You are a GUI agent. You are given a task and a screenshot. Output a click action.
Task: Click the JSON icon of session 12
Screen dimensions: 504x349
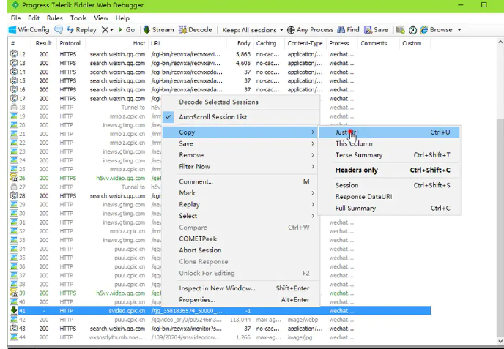[13, 54]
